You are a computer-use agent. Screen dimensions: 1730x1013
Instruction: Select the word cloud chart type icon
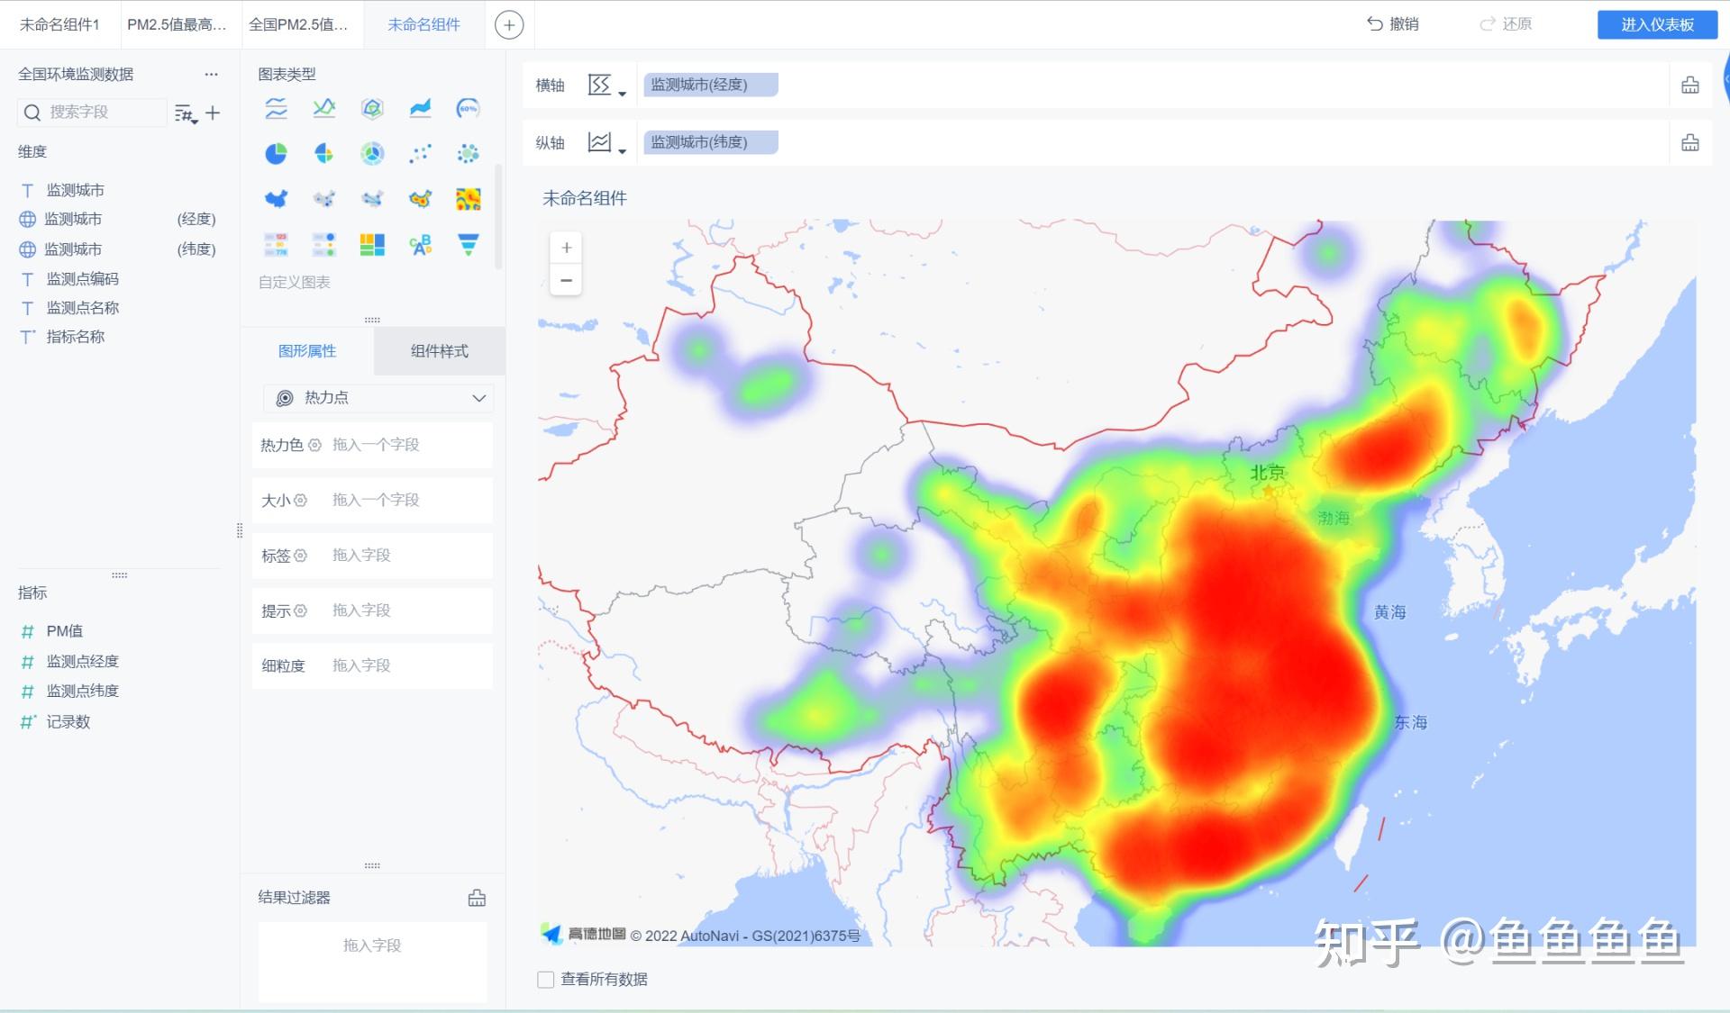point(420,243)
